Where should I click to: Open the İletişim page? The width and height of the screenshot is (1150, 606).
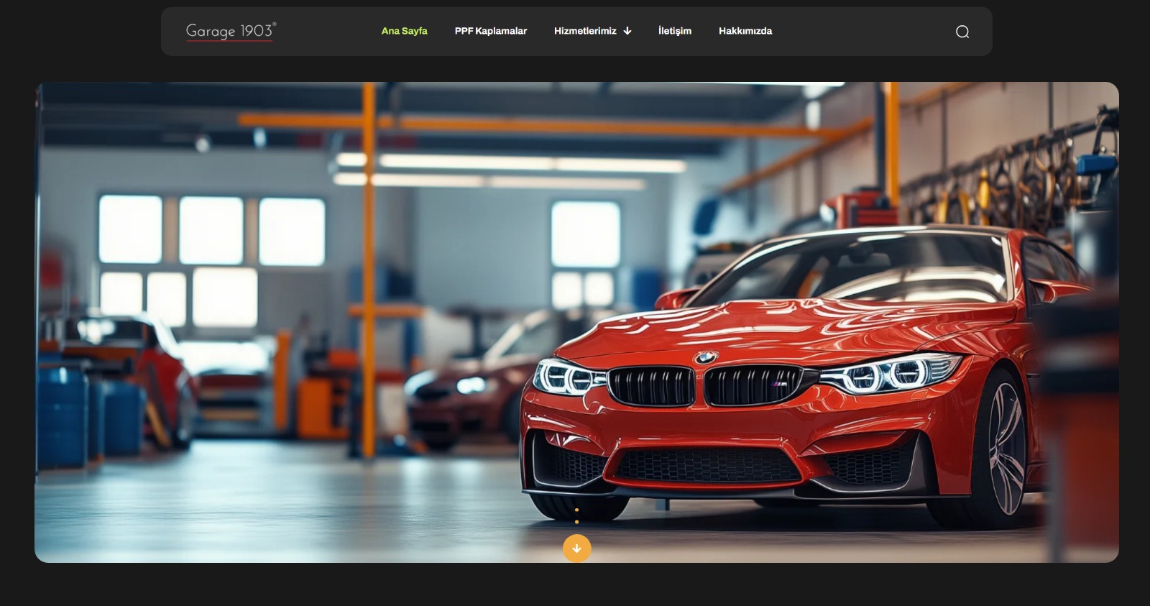(x=675, y=31)
